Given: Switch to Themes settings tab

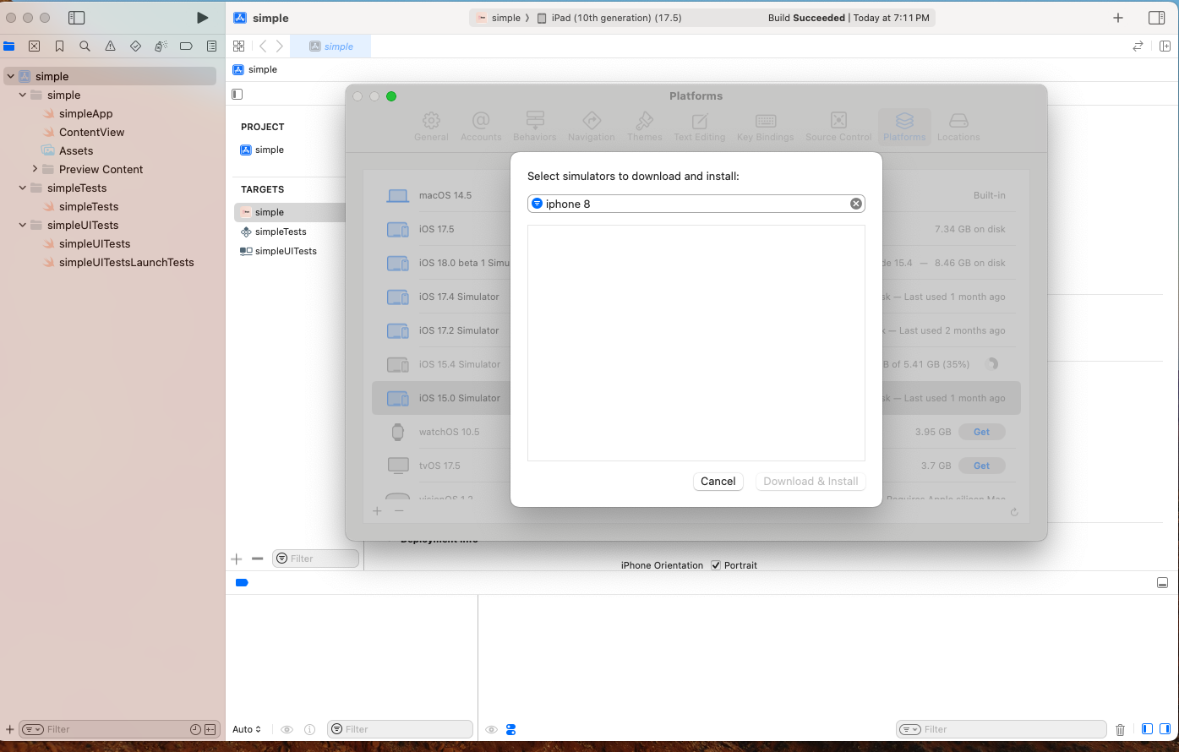Looking at the screenshot, I should pos(645,127).
